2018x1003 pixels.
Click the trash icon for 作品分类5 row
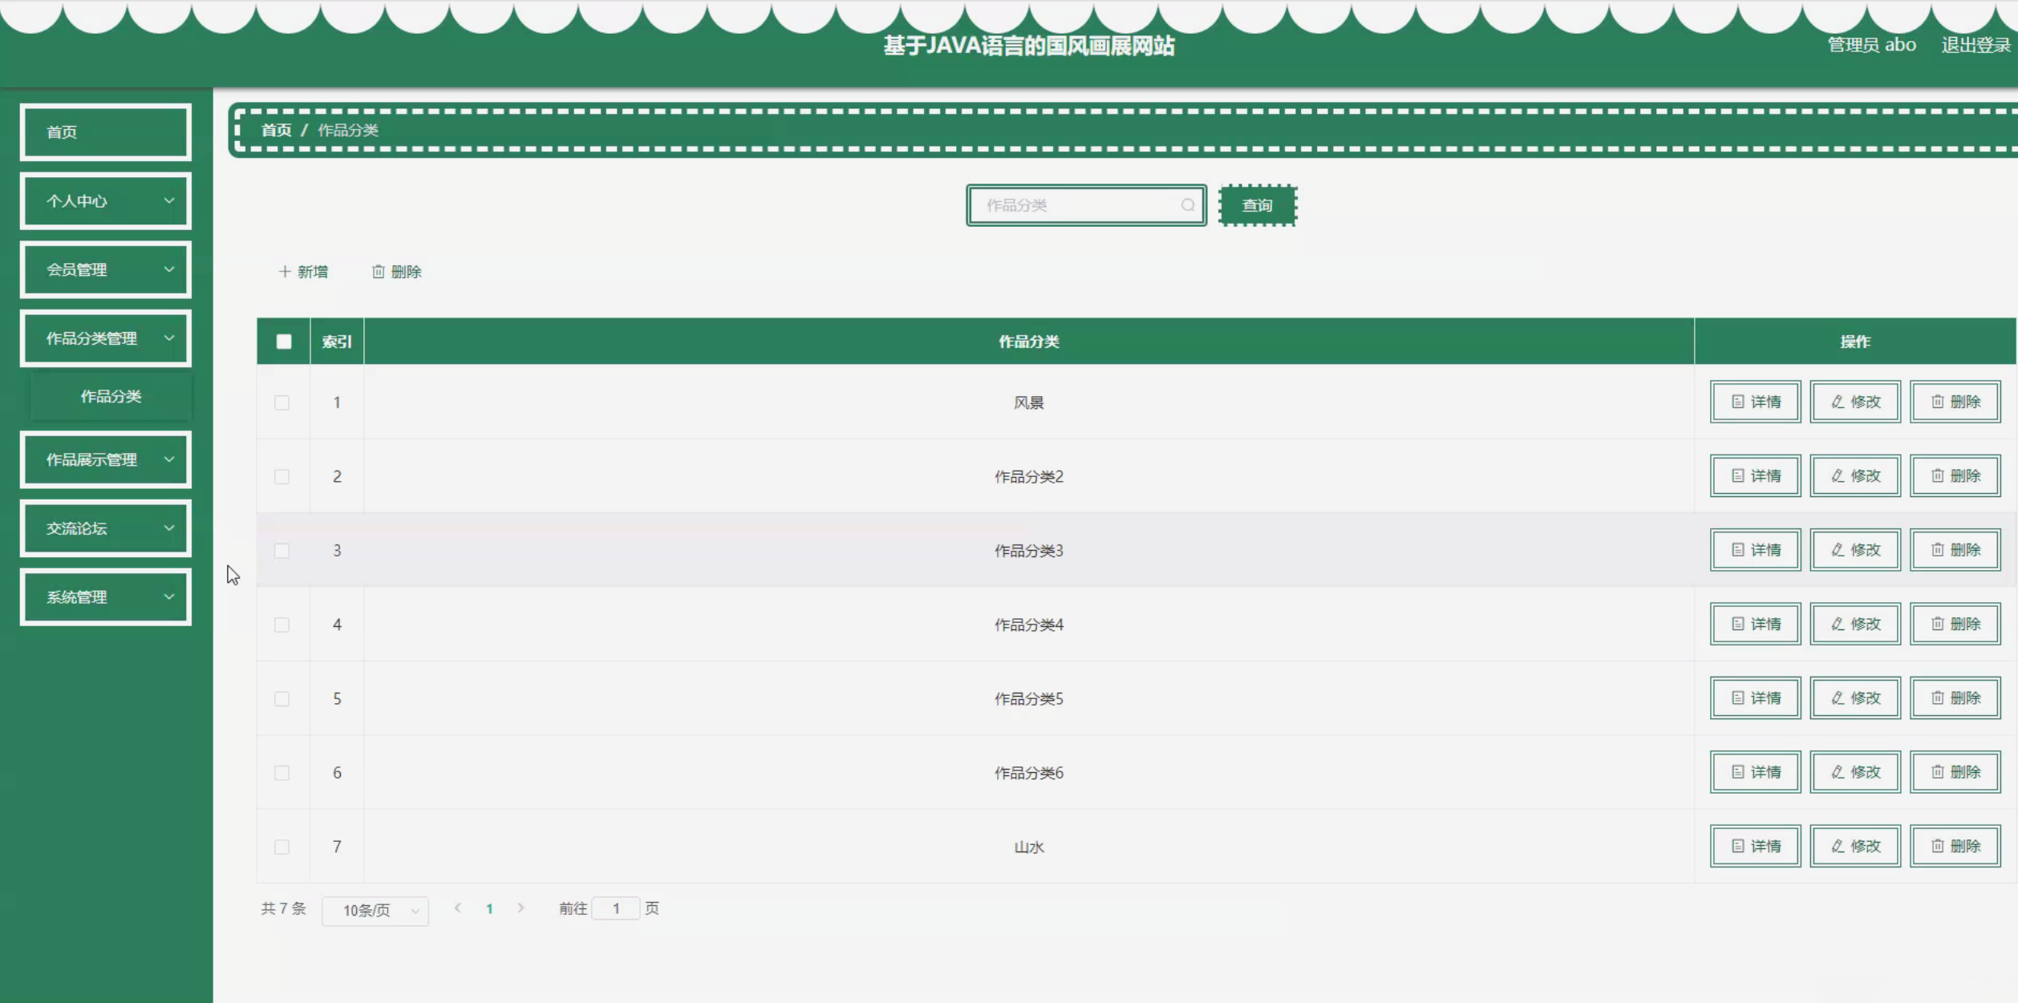pos(1937,698)
